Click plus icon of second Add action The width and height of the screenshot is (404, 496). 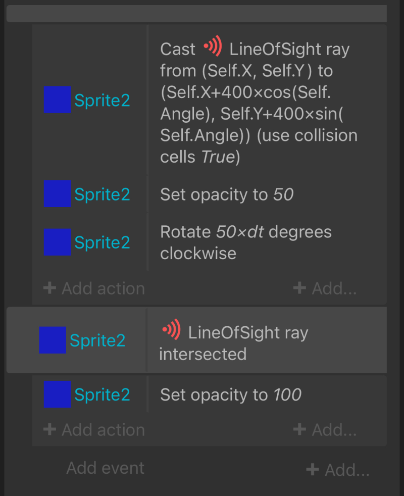(49, 429)
